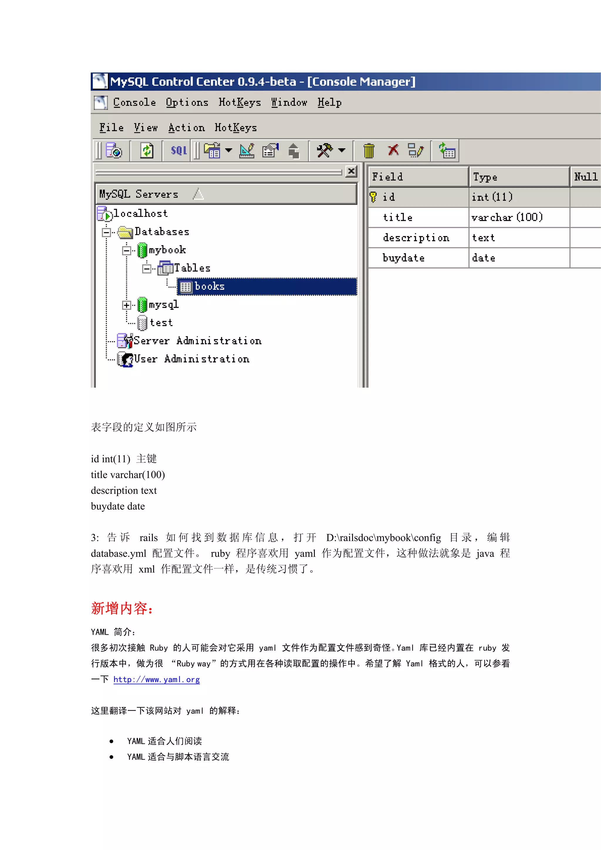Open the Options menu

click(x=187, y=103)
